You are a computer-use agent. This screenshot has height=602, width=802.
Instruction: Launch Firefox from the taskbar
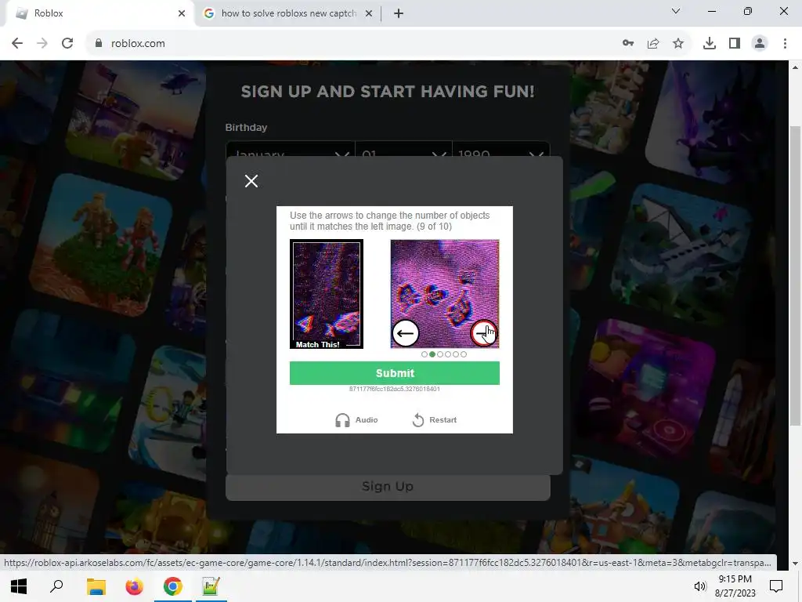point(134,586)
